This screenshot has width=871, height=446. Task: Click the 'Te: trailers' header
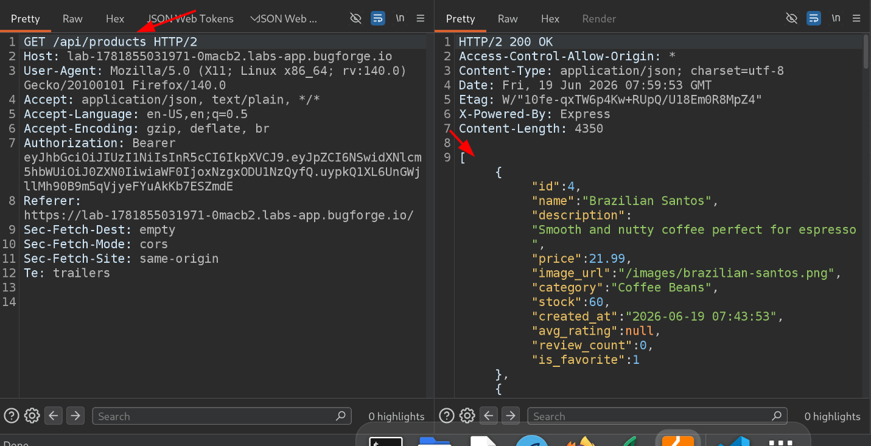[x=67, y=273]
